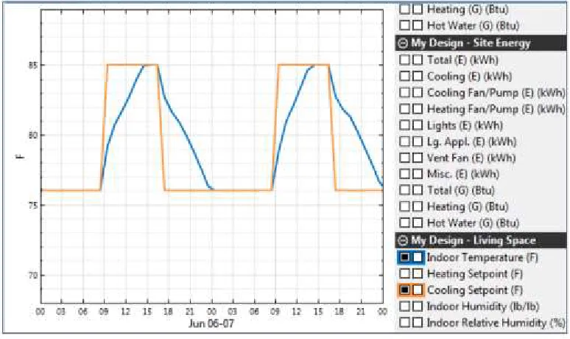
Task: Tick first checkbox for Heating Setpoint (F)
Action: (x=404, y=273)
